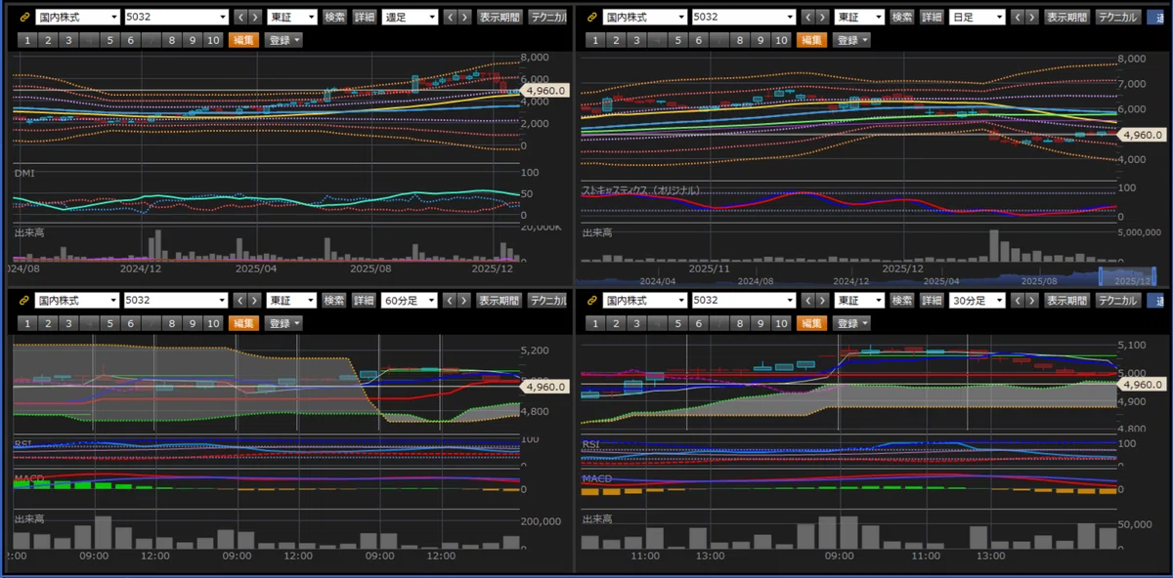This screenshot has height=578, width=1173.
Task: Select preset 3 in the 週足 panel
Action: click(x=68, y=40)
